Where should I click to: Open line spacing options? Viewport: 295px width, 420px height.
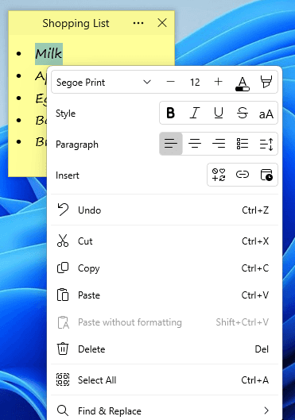(x=266, y=144)
